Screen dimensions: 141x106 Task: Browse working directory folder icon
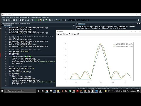(139, 20)
